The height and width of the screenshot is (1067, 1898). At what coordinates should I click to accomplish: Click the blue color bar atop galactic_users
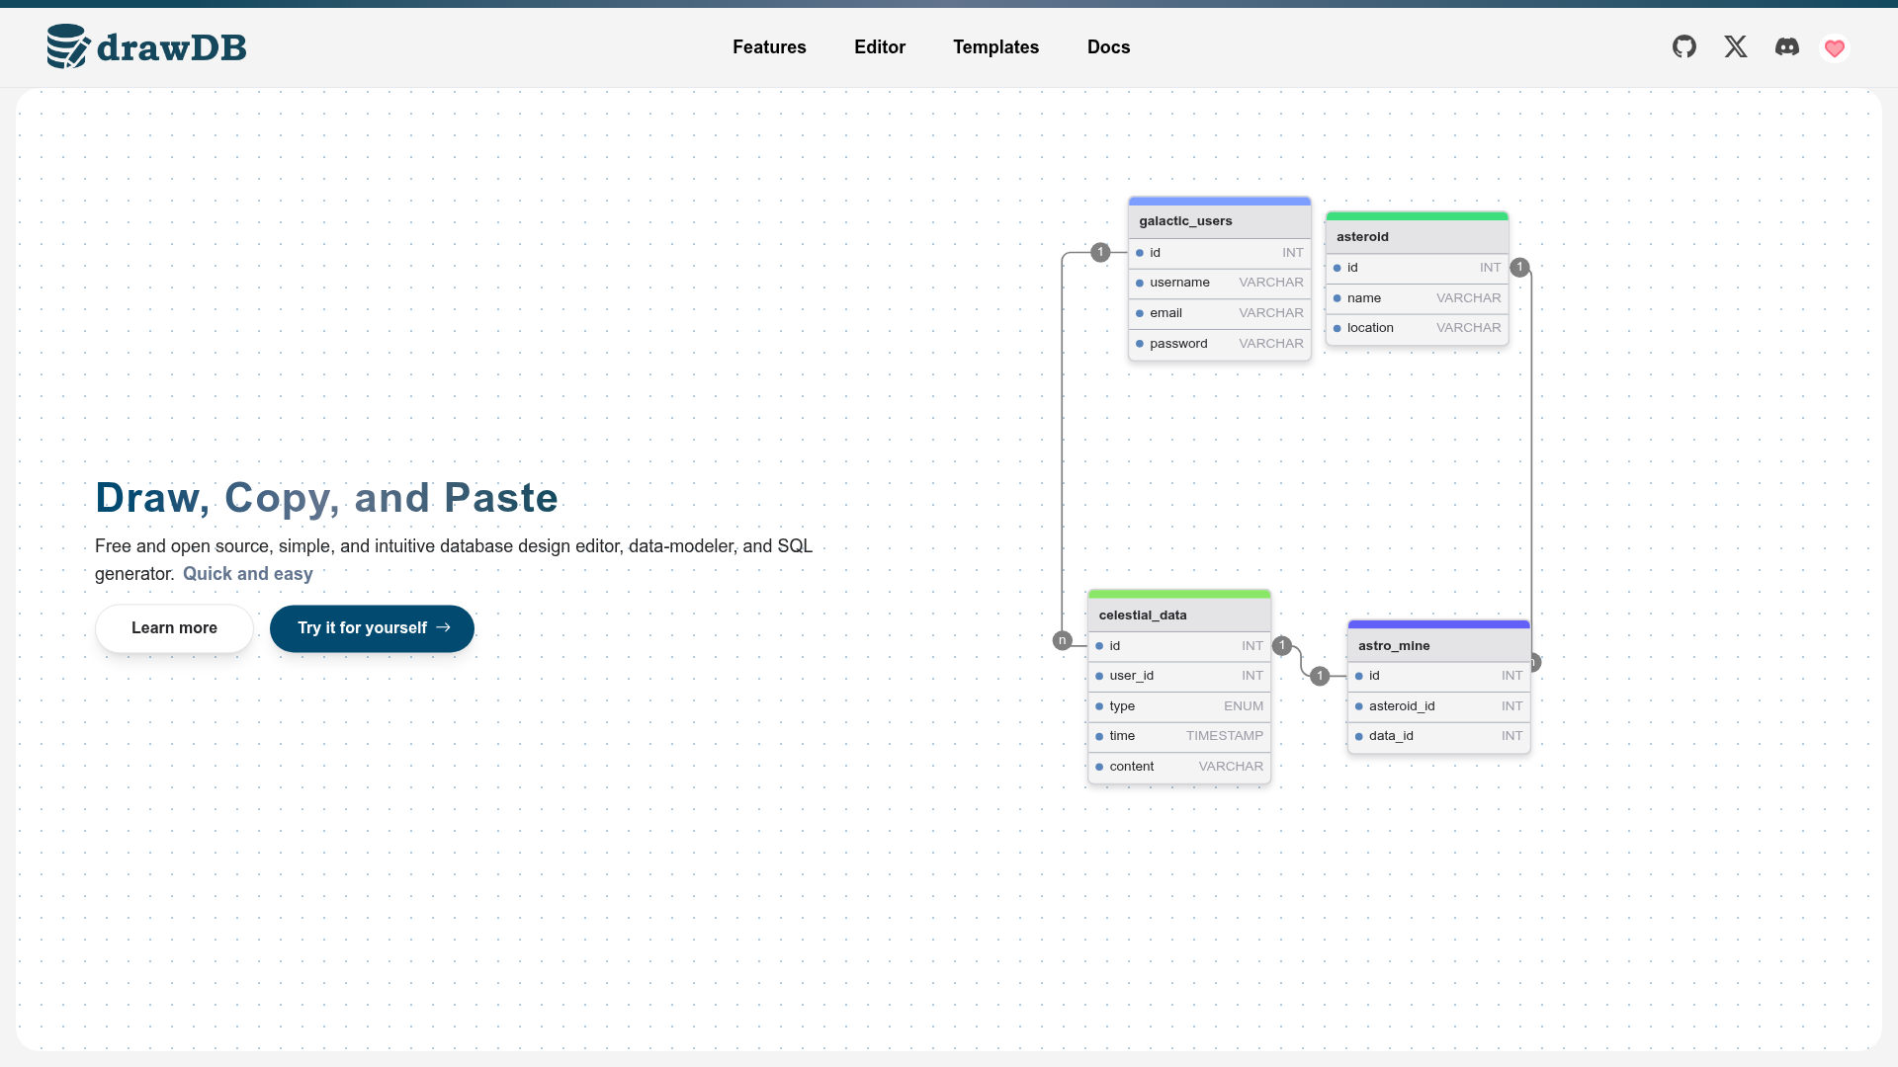pos(1220,202)
